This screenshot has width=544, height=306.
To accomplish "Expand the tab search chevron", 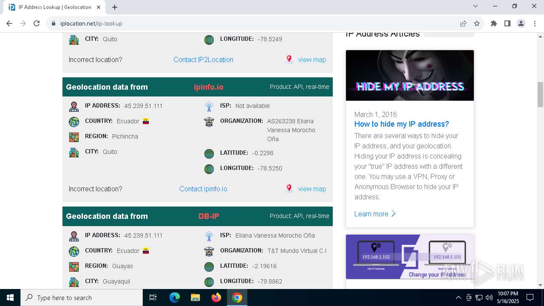I will [x=476, y=6].
